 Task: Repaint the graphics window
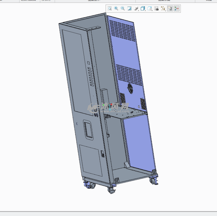pyautogui.click(x=129, y=8)
